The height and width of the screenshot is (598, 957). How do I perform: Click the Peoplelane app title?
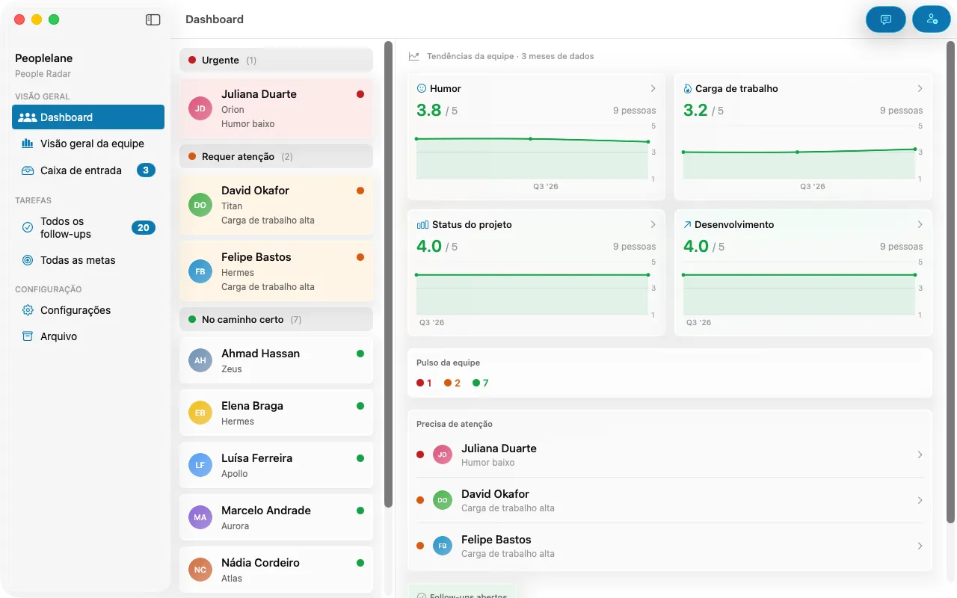click(x=44, y=58)
